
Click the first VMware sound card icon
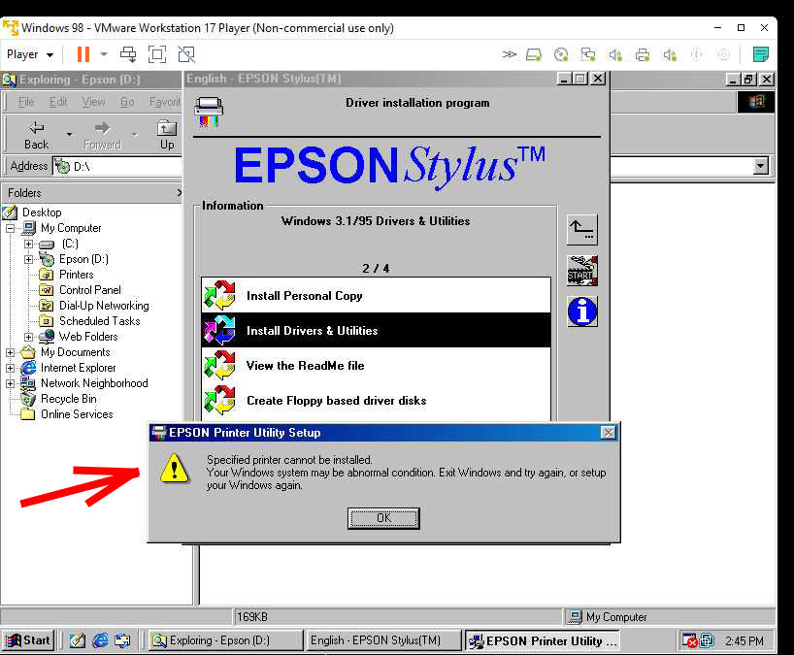(x=615, y=54)
